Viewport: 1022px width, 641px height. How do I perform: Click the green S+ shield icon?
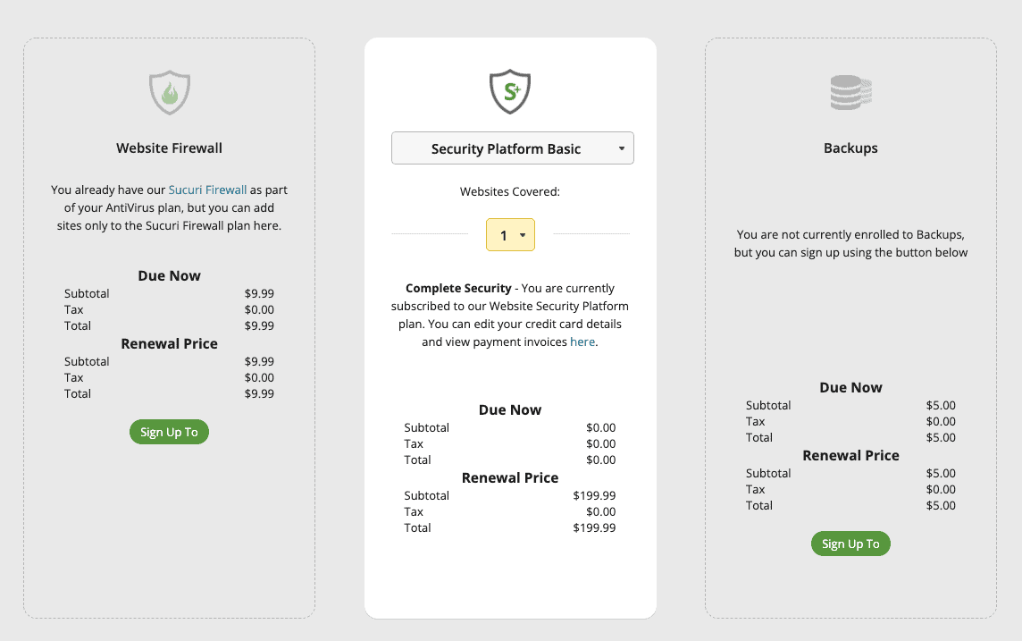click(x=510, y=91)
